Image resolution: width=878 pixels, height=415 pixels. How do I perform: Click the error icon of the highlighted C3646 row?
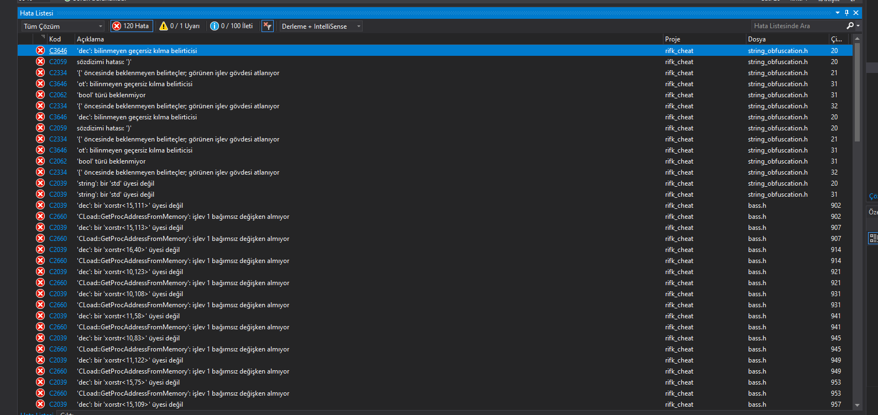pyautogui.click(x=40, y=50)
